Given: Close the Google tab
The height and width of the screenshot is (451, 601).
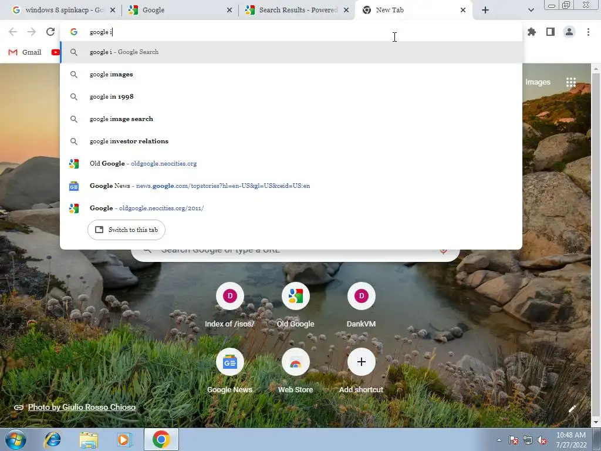Looking at the screenshot, I should pyautogui.click(x=229, y=10).
